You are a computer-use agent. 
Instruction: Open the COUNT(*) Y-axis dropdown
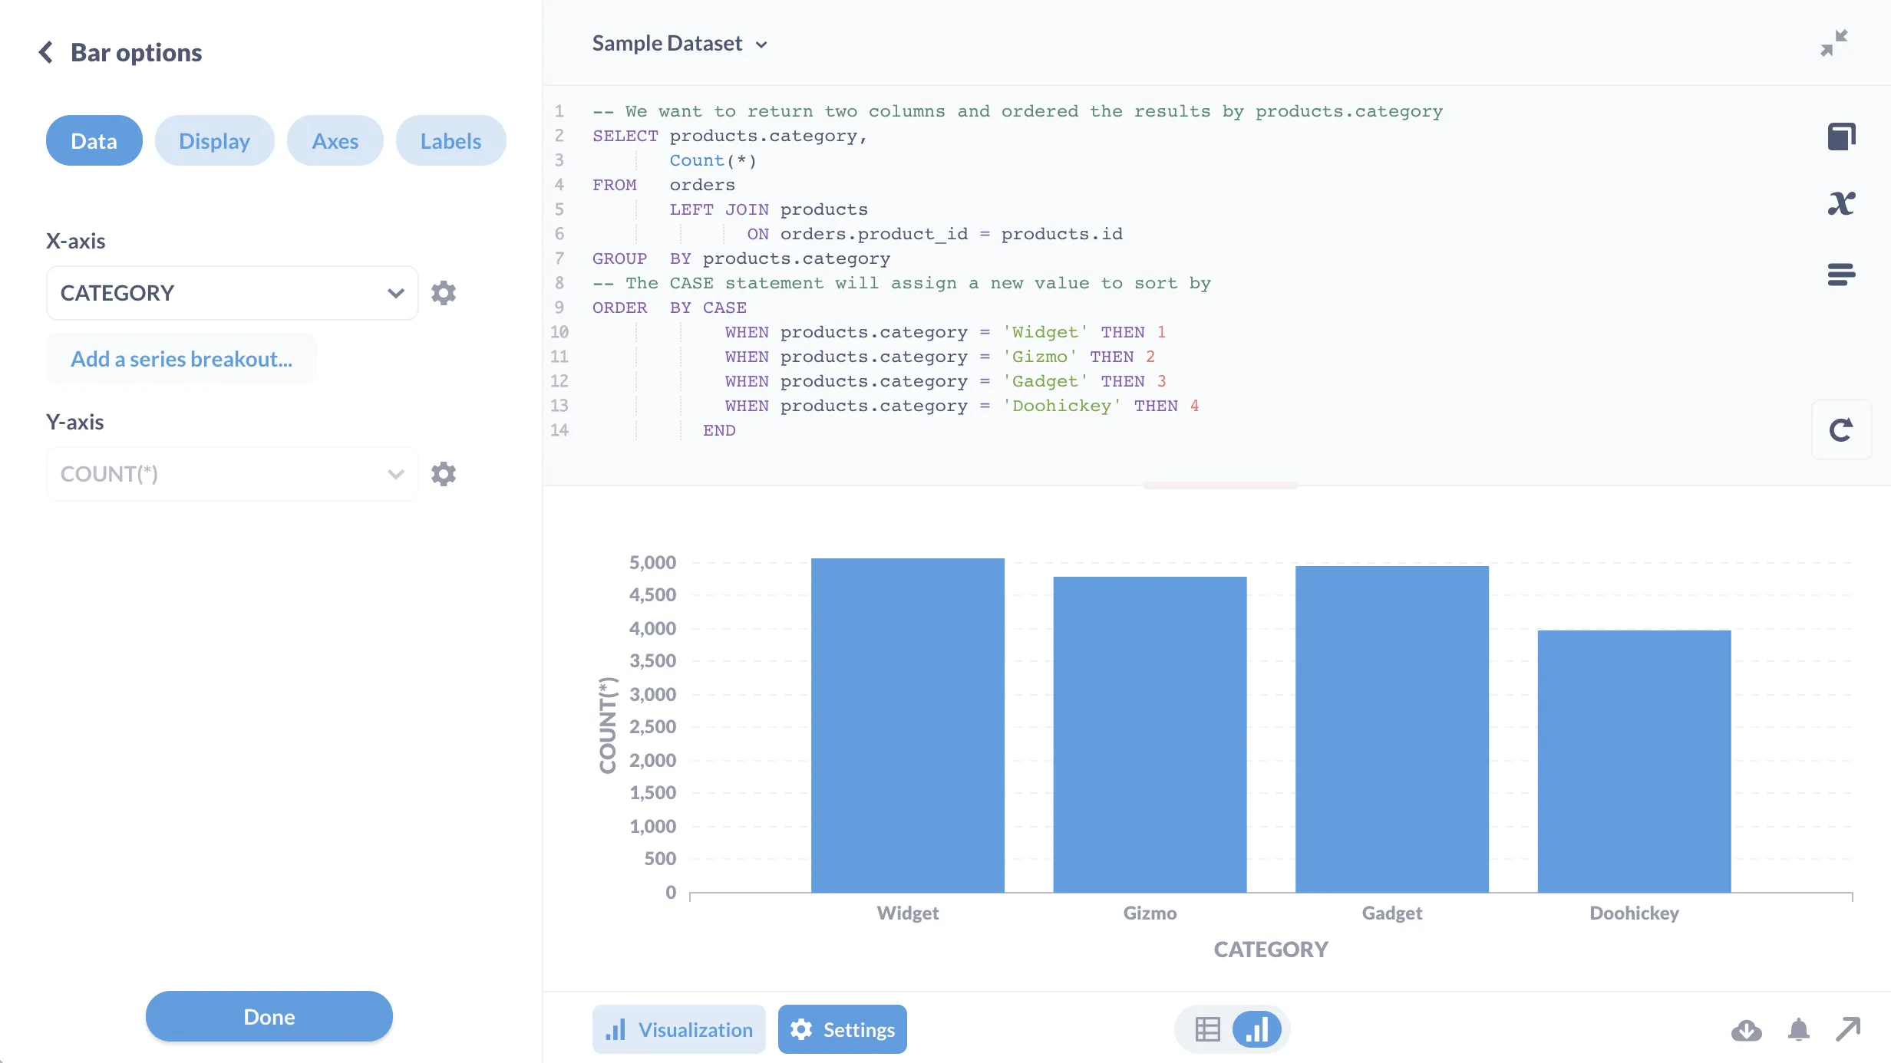tap(232, 474)
